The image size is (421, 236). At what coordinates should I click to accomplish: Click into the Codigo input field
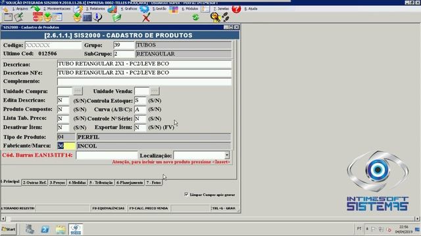coord(53,45)
